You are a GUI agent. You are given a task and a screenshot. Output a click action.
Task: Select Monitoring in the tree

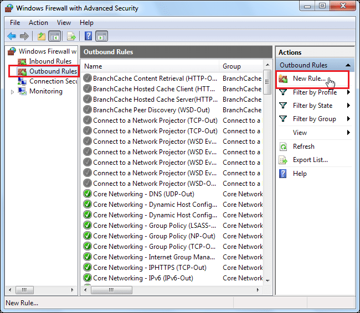tap(46, 91)
